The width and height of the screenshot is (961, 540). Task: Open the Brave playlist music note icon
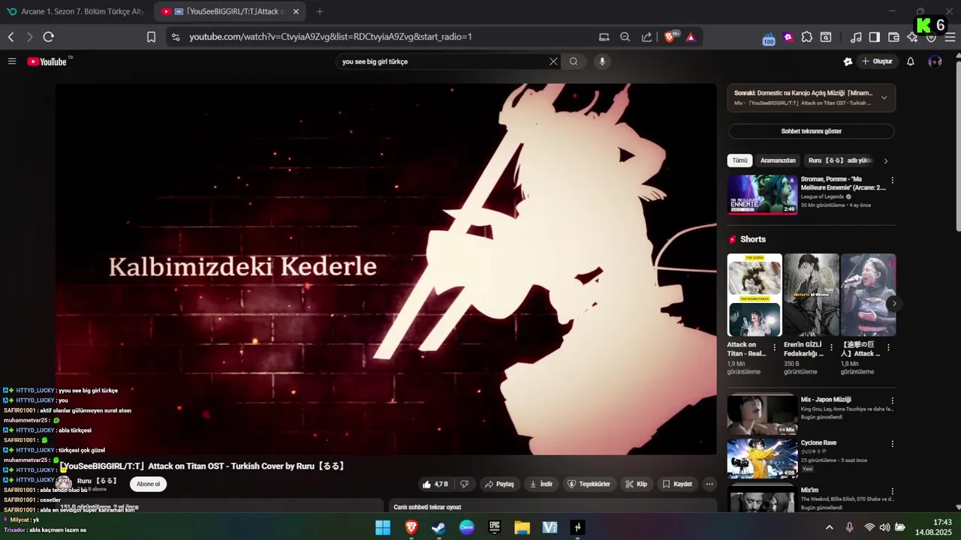coord(856,37)
